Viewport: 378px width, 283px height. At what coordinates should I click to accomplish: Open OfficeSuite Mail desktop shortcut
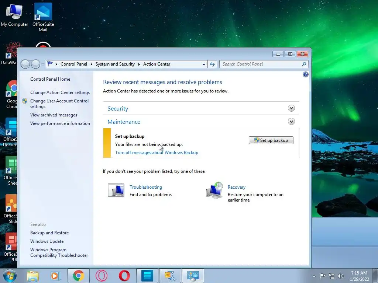(43, 17)
